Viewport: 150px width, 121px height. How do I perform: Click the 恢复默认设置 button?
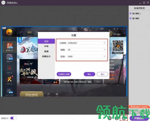pos(64,74)
